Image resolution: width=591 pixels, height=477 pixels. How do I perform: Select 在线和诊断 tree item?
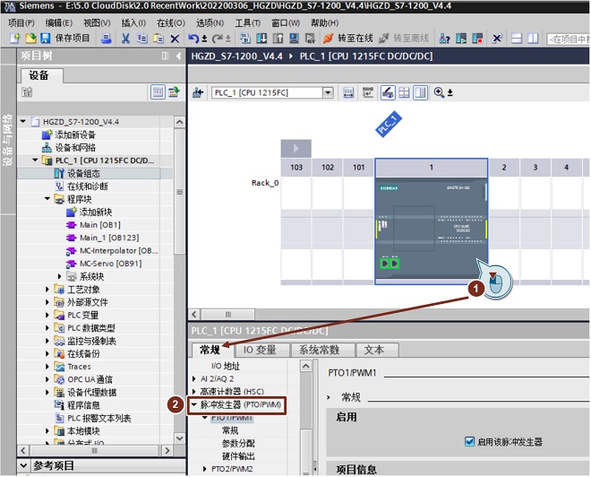(88, 186)
